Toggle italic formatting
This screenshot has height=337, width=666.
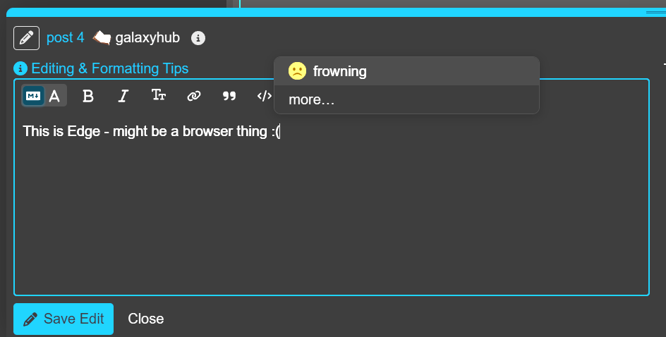pyautogui.click(x=123, y=96)
